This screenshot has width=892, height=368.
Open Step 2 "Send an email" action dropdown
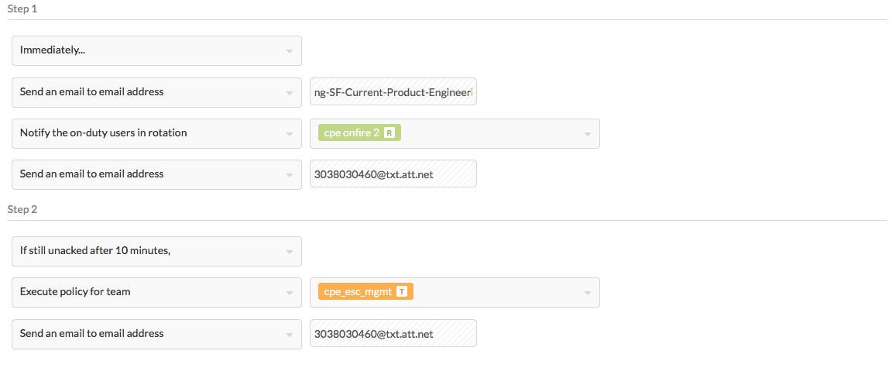pos(156,334)
